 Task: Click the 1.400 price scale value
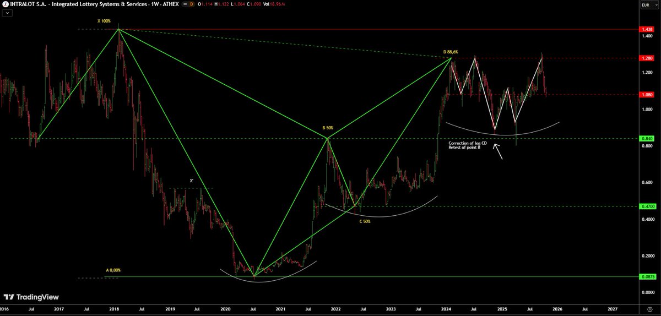click(x=646, y=35)
